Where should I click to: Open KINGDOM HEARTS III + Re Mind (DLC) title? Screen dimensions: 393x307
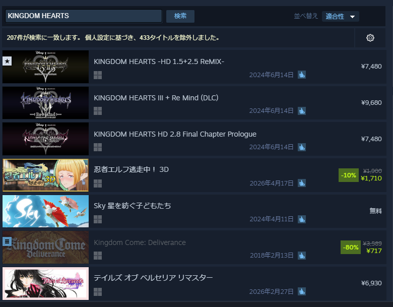(x=156, y=98)
